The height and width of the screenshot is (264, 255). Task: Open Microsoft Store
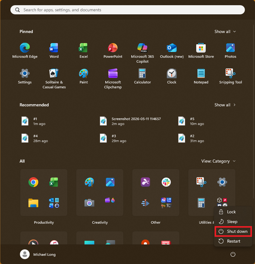point(201,51)
